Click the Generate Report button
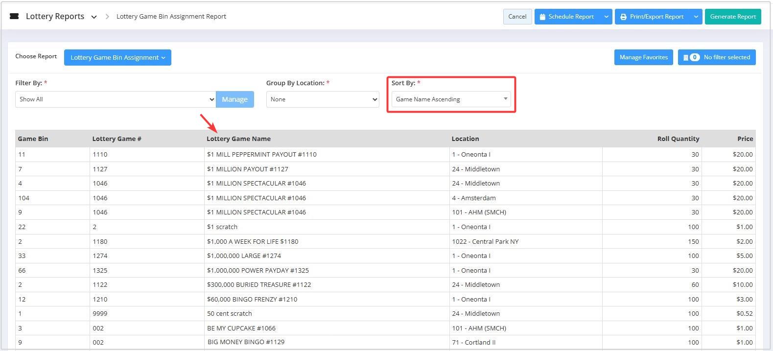The image size is (773, 351). pyautogui.click(x=732, y=17)
